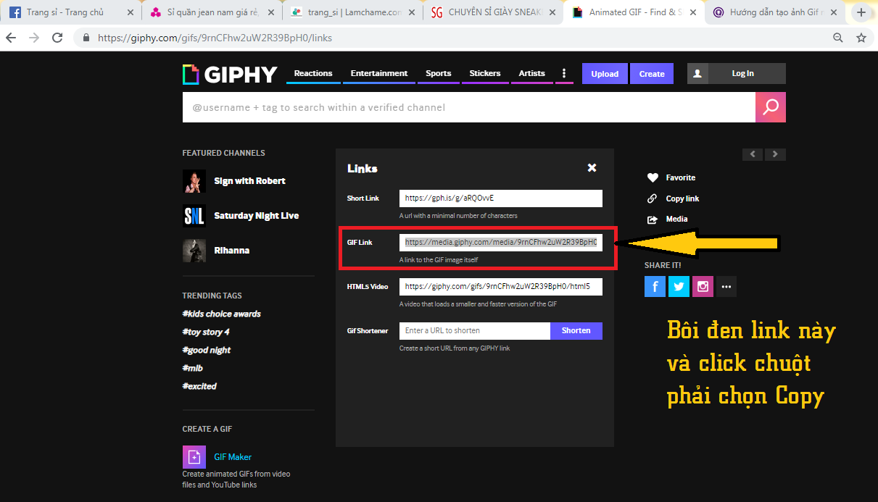The height and width of the screenshot is (502, 878).
Task: Click the pink search magnifier button
Action: [x=770, y=107]
